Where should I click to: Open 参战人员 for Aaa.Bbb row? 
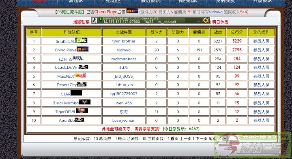[261, 121]
